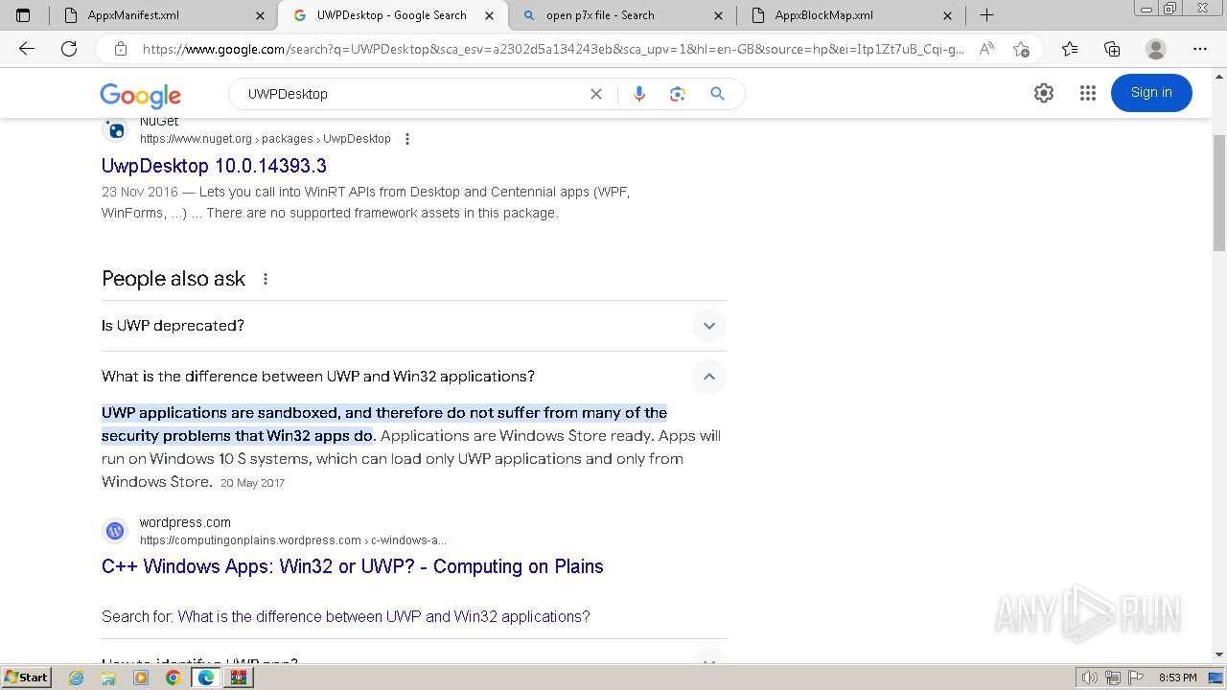
Task: Click the page vertical scrollbar thumb
Action: pyautogui.click(x=1219, y=194)
